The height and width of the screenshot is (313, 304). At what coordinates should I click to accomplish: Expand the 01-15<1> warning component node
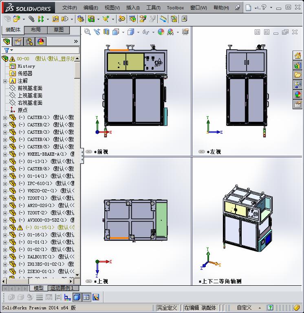5,228
